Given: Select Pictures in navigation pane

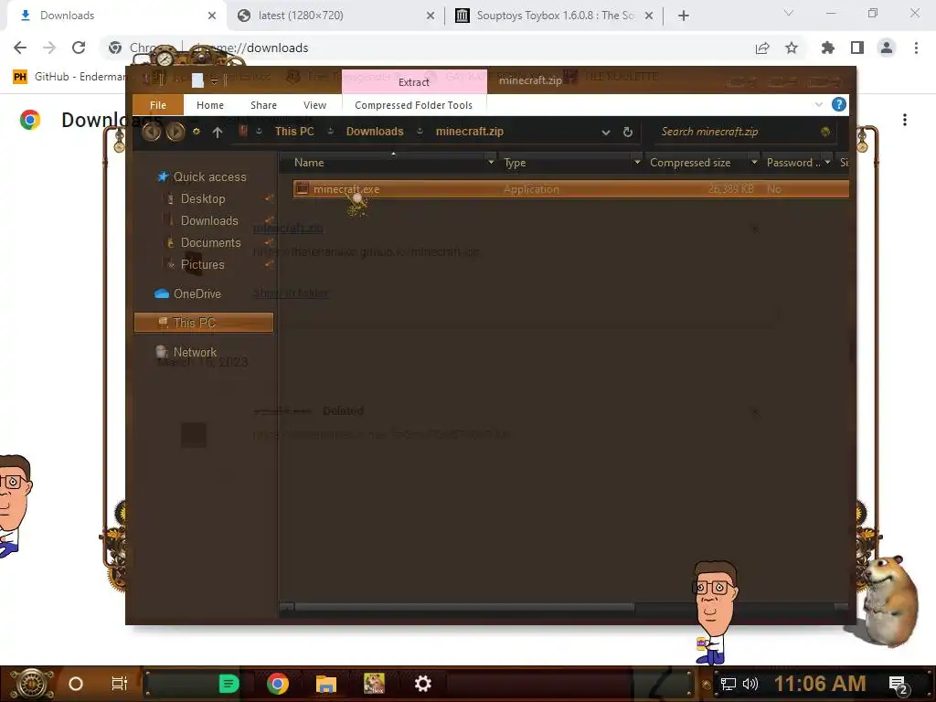Looking at the screenshot, I should click(x=202, y=264).
